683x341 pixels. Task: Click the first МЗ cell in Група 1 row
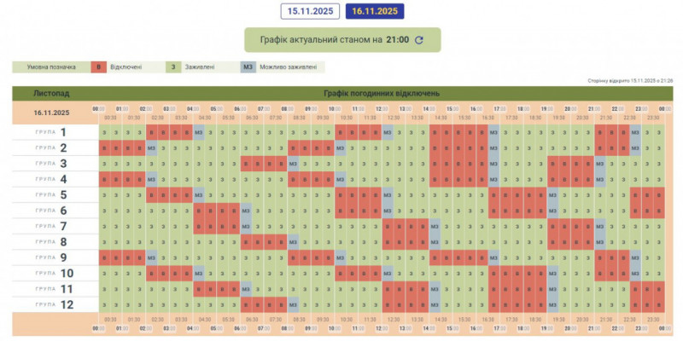coord(198,132)
